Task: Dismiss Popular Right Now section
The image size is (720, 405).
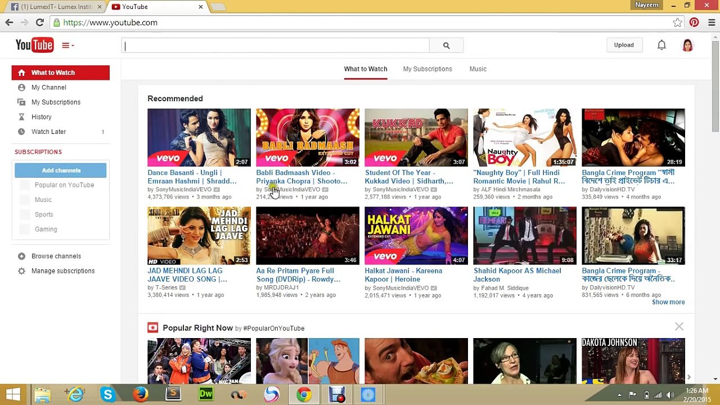Action: (679, 327)
